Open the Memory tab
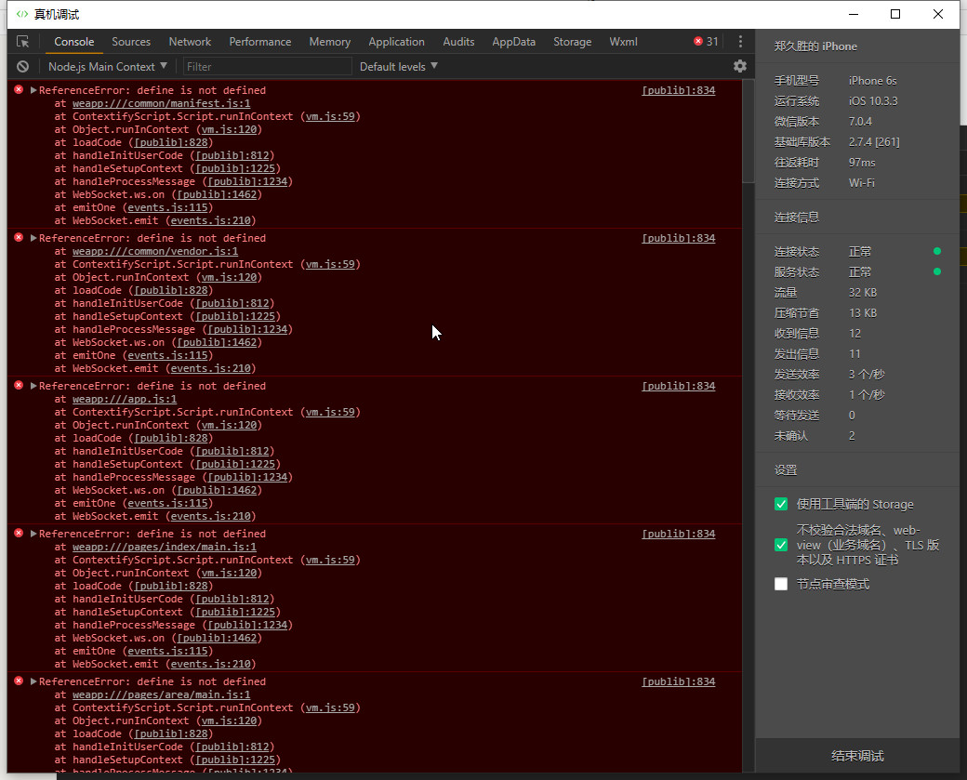This screenshot has width=967, height=780. [330, 42]
